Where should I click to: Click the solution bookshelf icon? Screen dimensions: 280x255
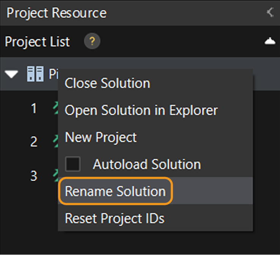click(x=35, y=74)
